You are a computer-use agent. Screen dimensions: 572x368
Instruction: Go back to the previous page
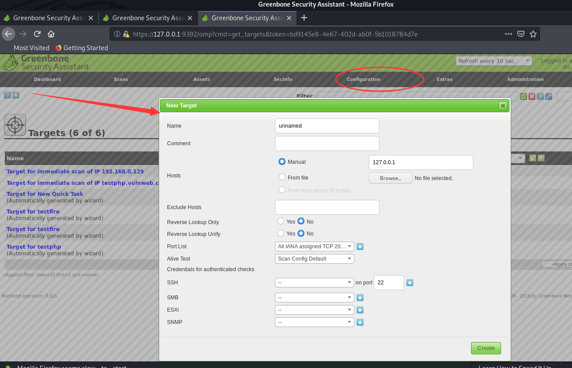point(8,34)
